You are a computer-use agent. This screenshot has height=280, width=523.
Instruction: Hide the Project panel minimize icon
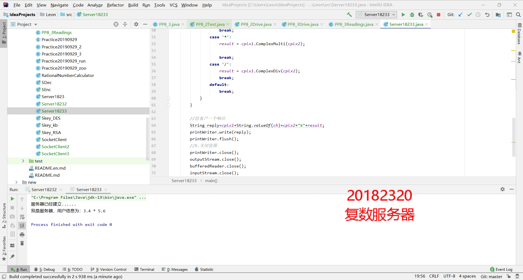tap(145, 24)
